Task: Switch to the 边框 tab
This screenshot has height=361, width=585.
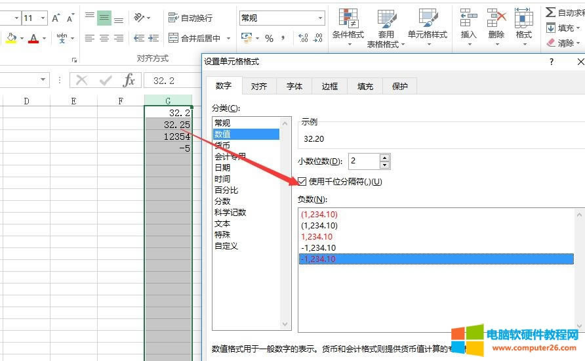Action: pos(329,86)
